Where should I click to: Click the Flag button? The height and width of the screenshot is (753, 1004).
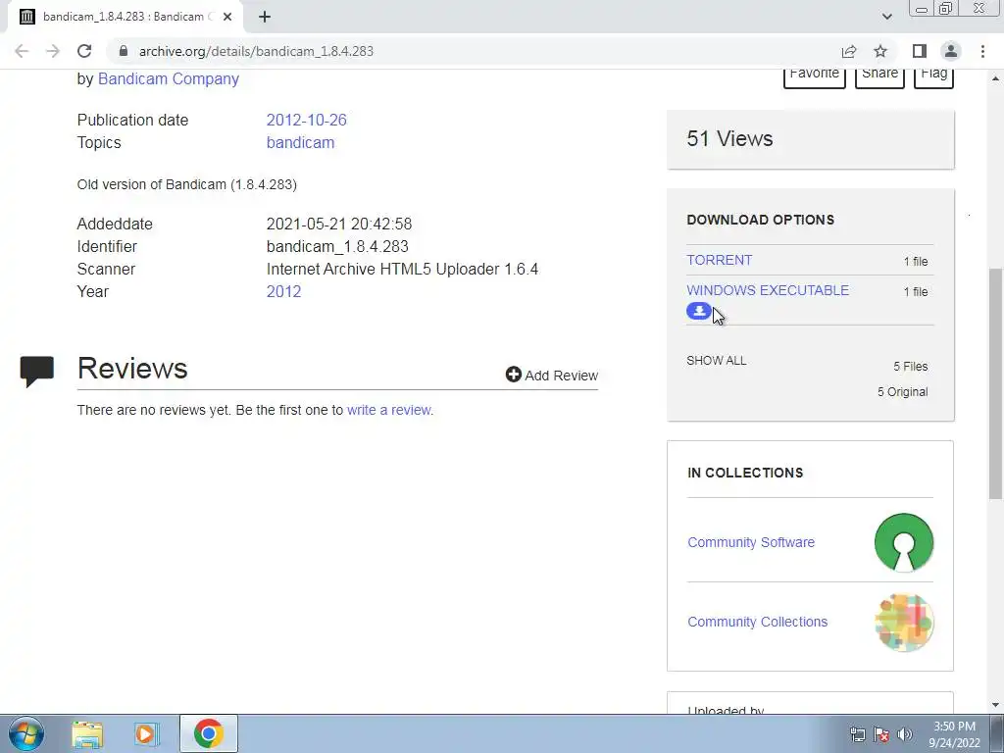pos(933,75)
